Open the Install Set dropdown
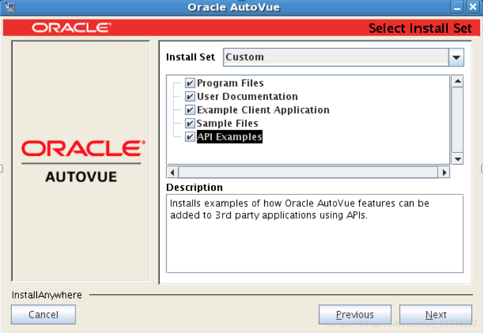483x333 pixels. 455,57
